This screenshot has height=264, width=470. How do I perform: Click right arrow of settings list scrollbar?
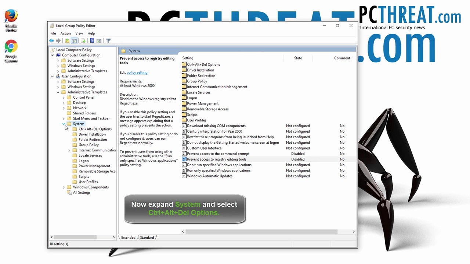click(354, 231)
